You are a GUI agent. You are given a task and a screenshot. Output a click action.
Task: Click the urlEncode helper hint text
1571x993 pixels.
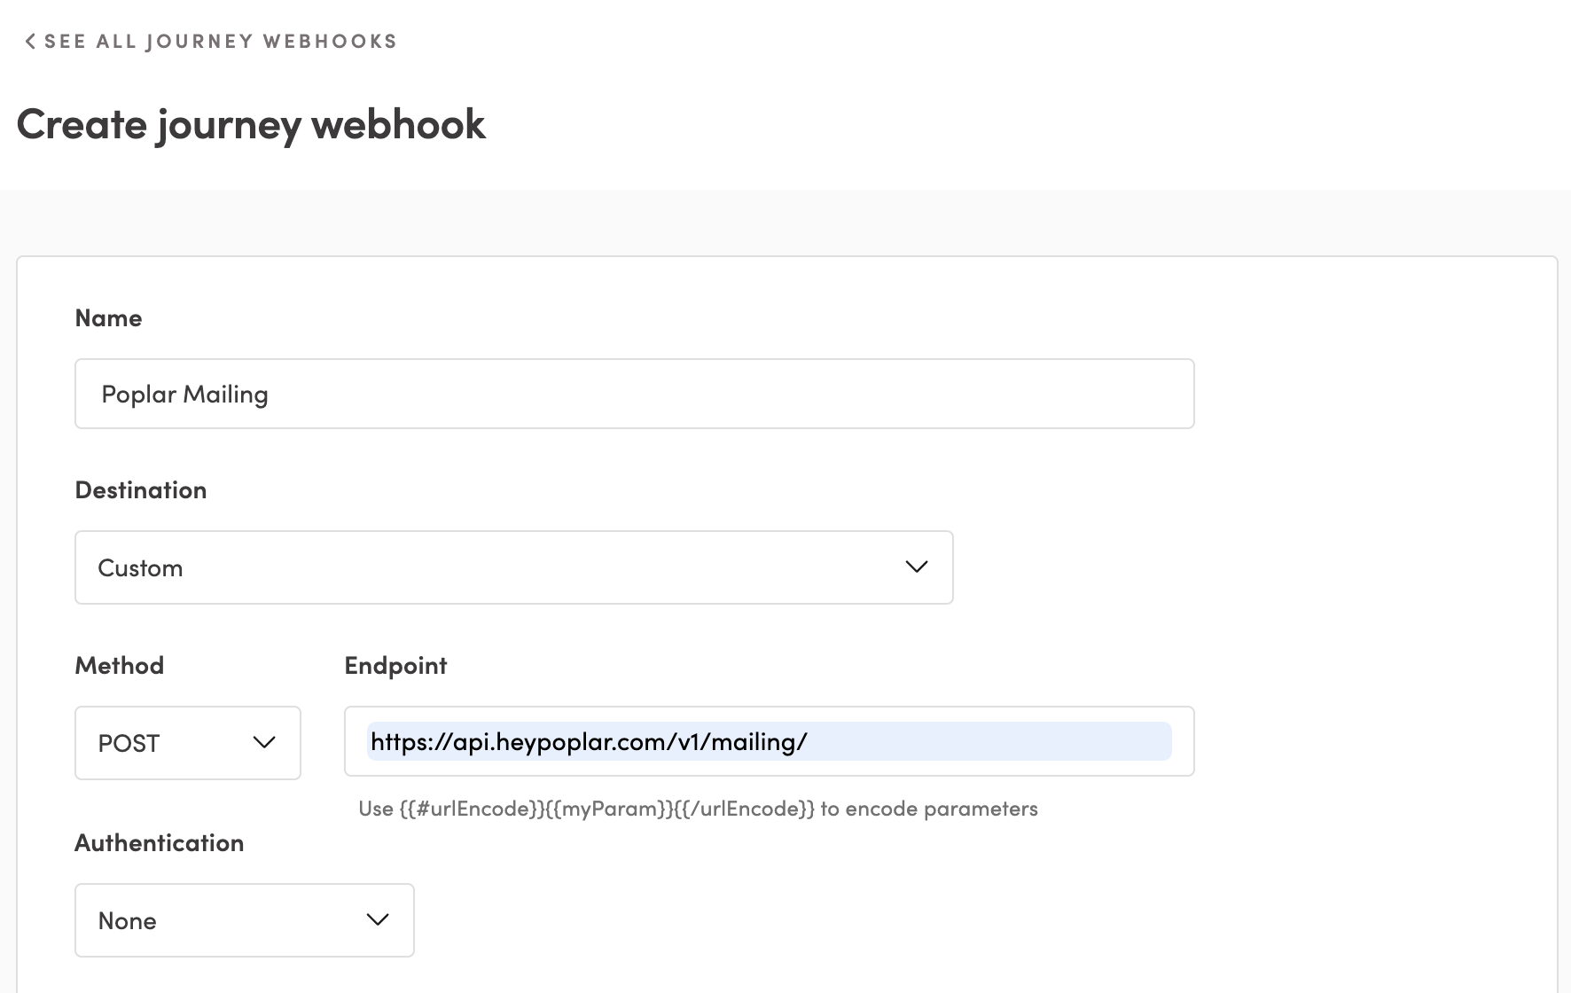coord(698,809)
